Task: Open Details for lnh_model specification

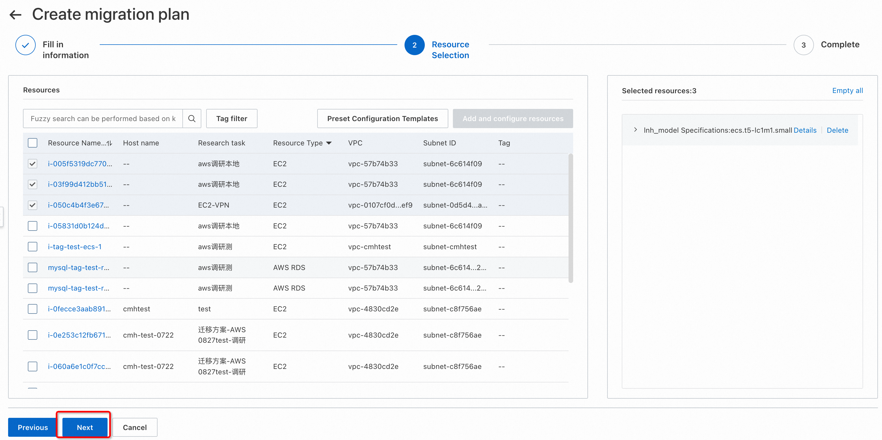Action: (x=805, y=130)
